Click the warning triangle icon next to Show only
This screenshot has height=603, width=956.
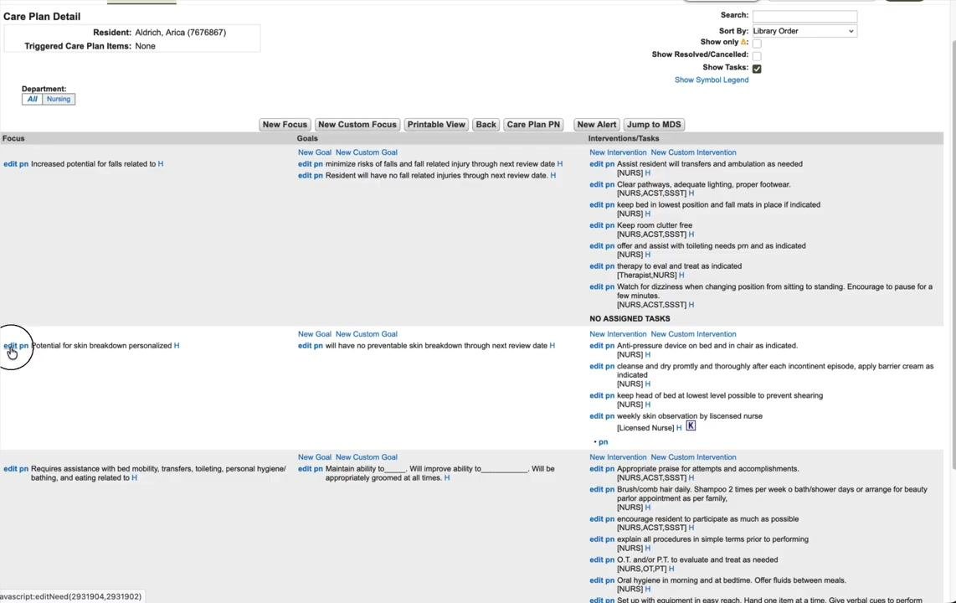click(744, 42)
